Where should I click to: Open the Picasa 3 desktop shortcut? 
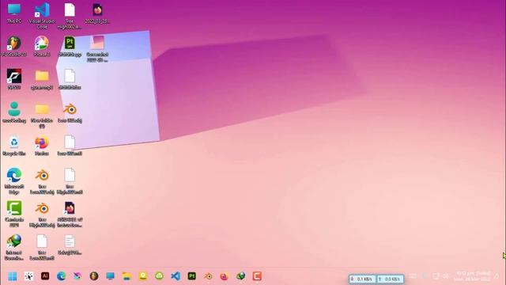tap(42, 47)
